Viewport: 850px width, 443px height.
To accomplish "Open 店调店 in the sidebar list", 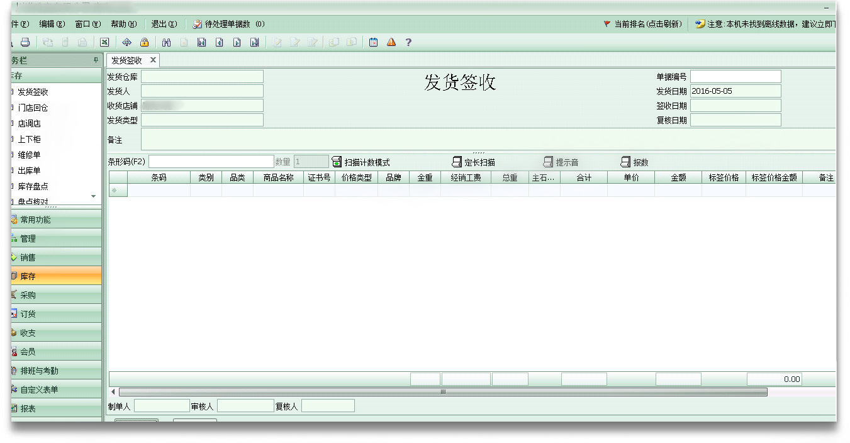I will point(29,123).
